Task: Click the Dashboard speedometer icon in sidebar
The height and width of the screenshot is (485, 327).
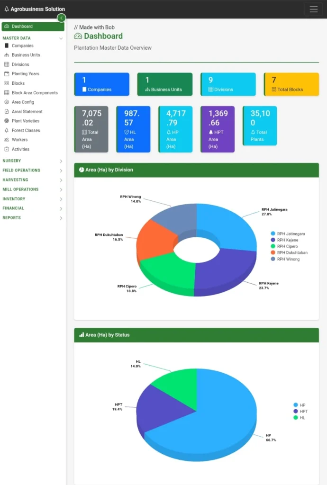Action: (x=7, y=27)
